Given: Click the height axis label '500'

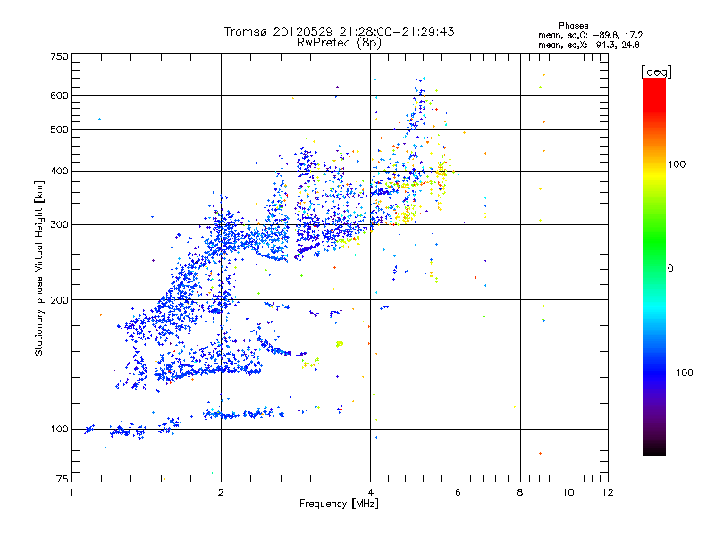Looking at the screenshot, I should [x=60, y=130].
